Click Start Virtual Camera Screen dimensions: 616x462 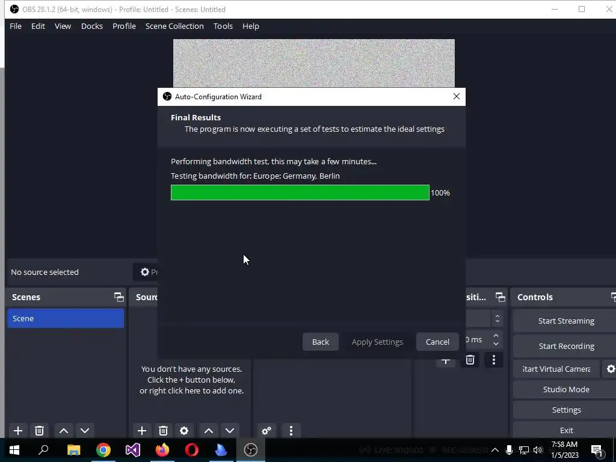point(556,369)
